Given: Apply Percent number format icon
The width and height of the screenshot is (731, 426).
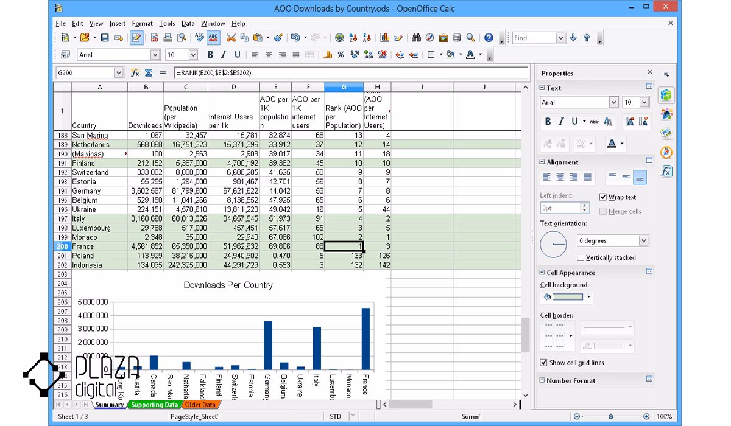Looking at the screenshot, I should [341, 55].
